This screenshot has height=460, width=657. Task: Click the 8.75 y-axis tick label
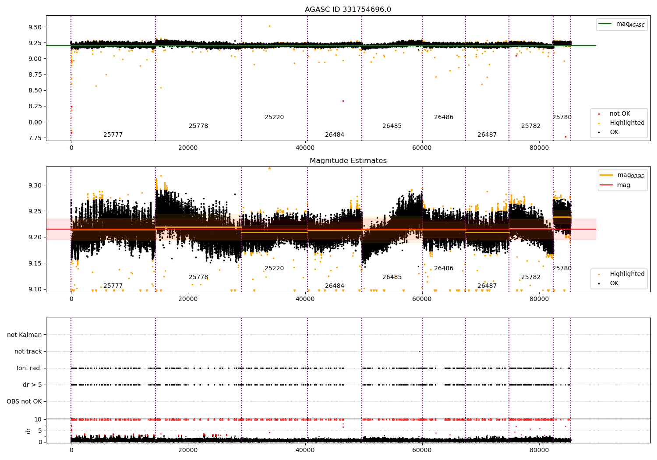coord(35,75)
